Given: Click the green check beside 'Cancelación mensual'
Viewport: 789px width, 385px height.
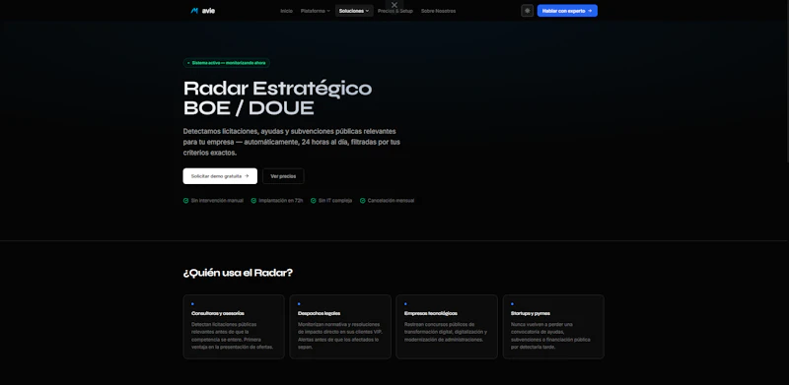Looking at the screenshot, I should pos(362,201).
